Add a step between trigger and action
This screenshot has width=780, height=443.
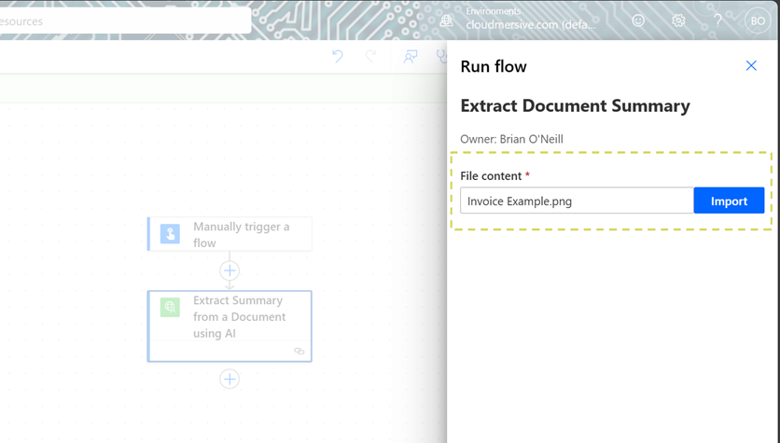click(230, 270)
